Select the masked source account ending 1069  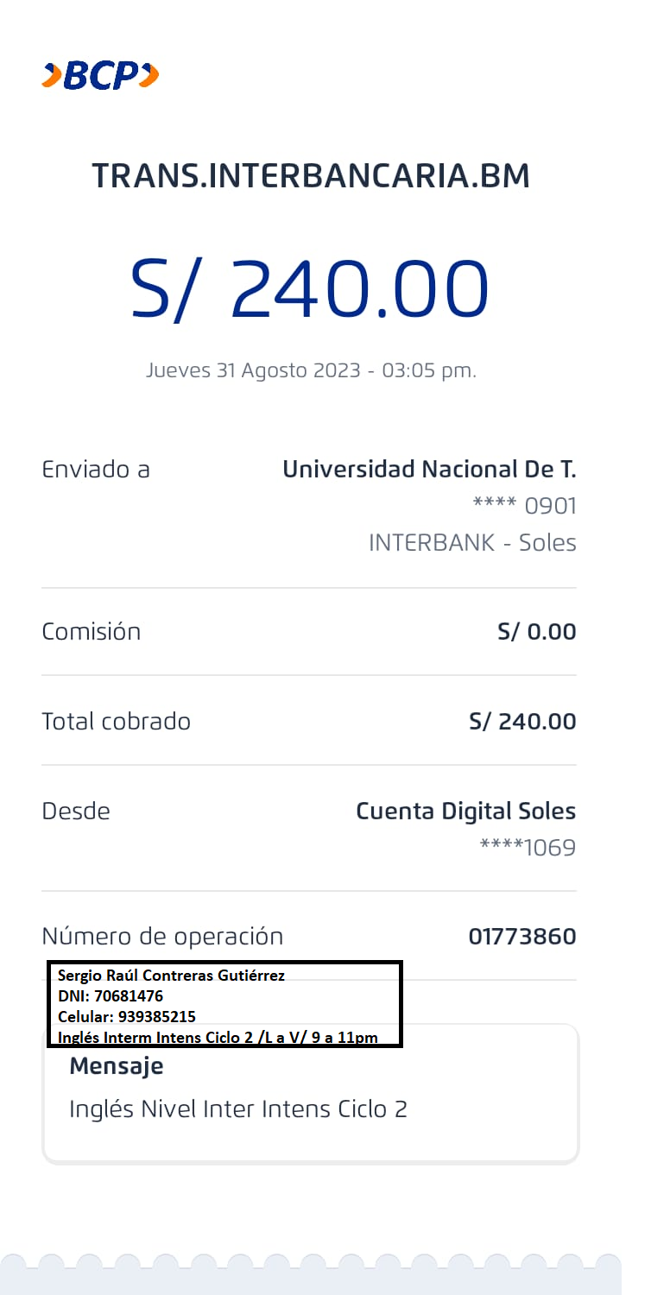[528, 848]
